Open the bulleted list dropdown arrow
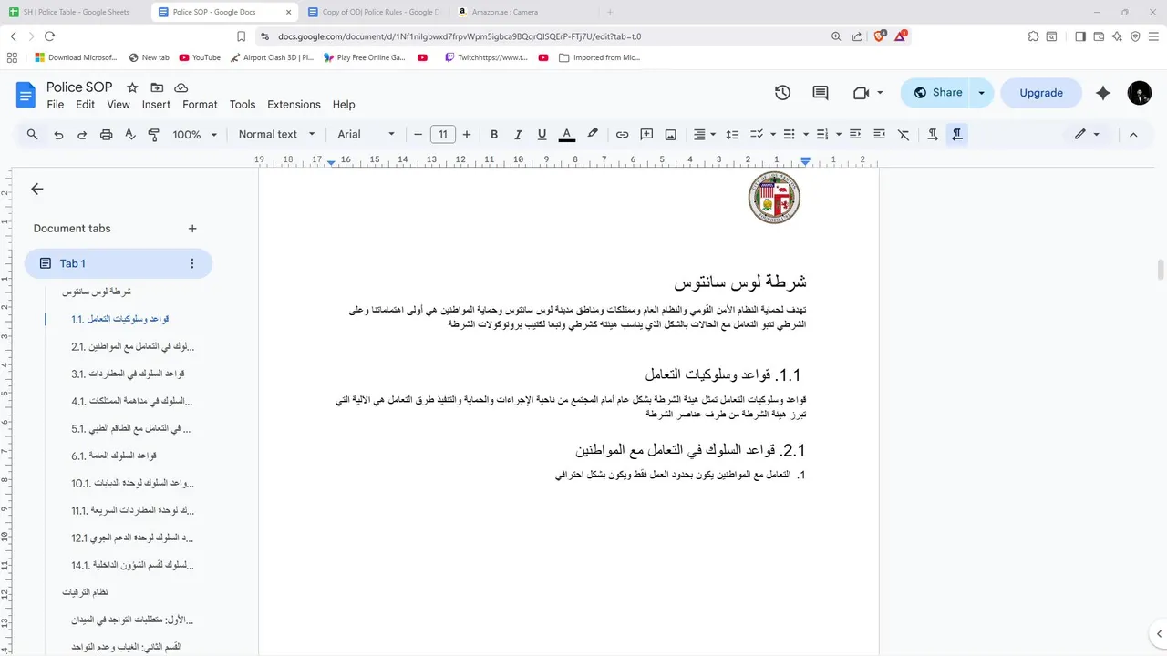 pos(806,134)
